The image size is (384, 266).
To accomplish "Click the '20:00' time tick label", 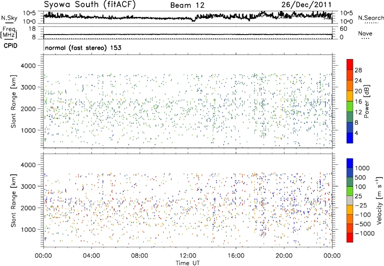I will [284, 256].
